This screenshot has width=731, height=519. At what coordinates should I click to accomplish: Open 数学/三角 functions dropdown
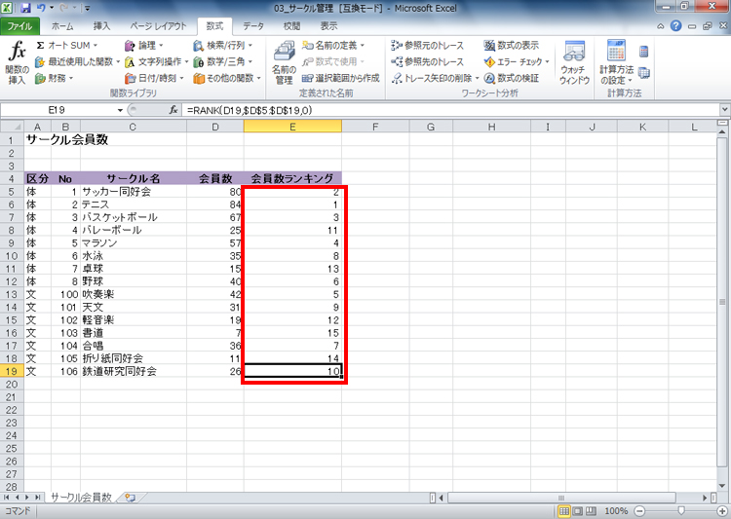pyautogui.click(x=223, y=61)
